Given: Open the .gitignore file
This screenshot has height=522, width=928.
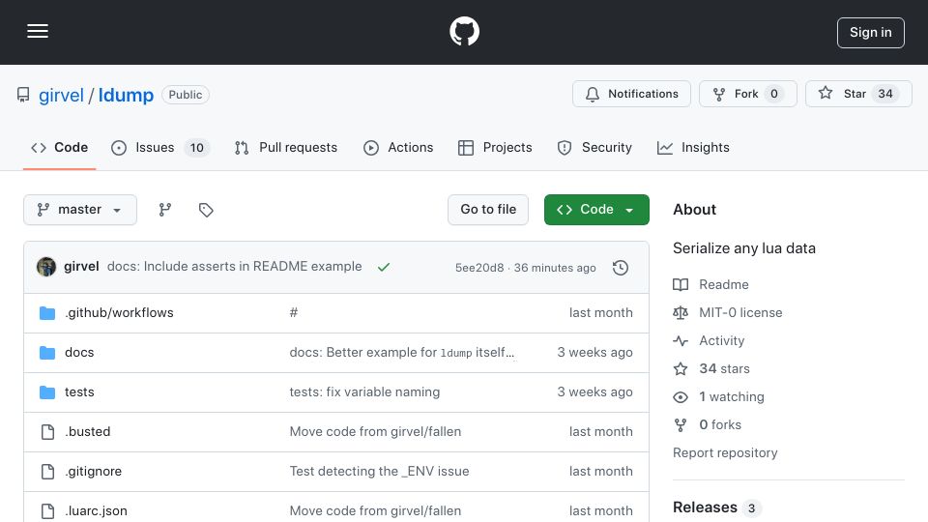Looking at the screenshot, I should pyautogui.click(x=94, y=471).
